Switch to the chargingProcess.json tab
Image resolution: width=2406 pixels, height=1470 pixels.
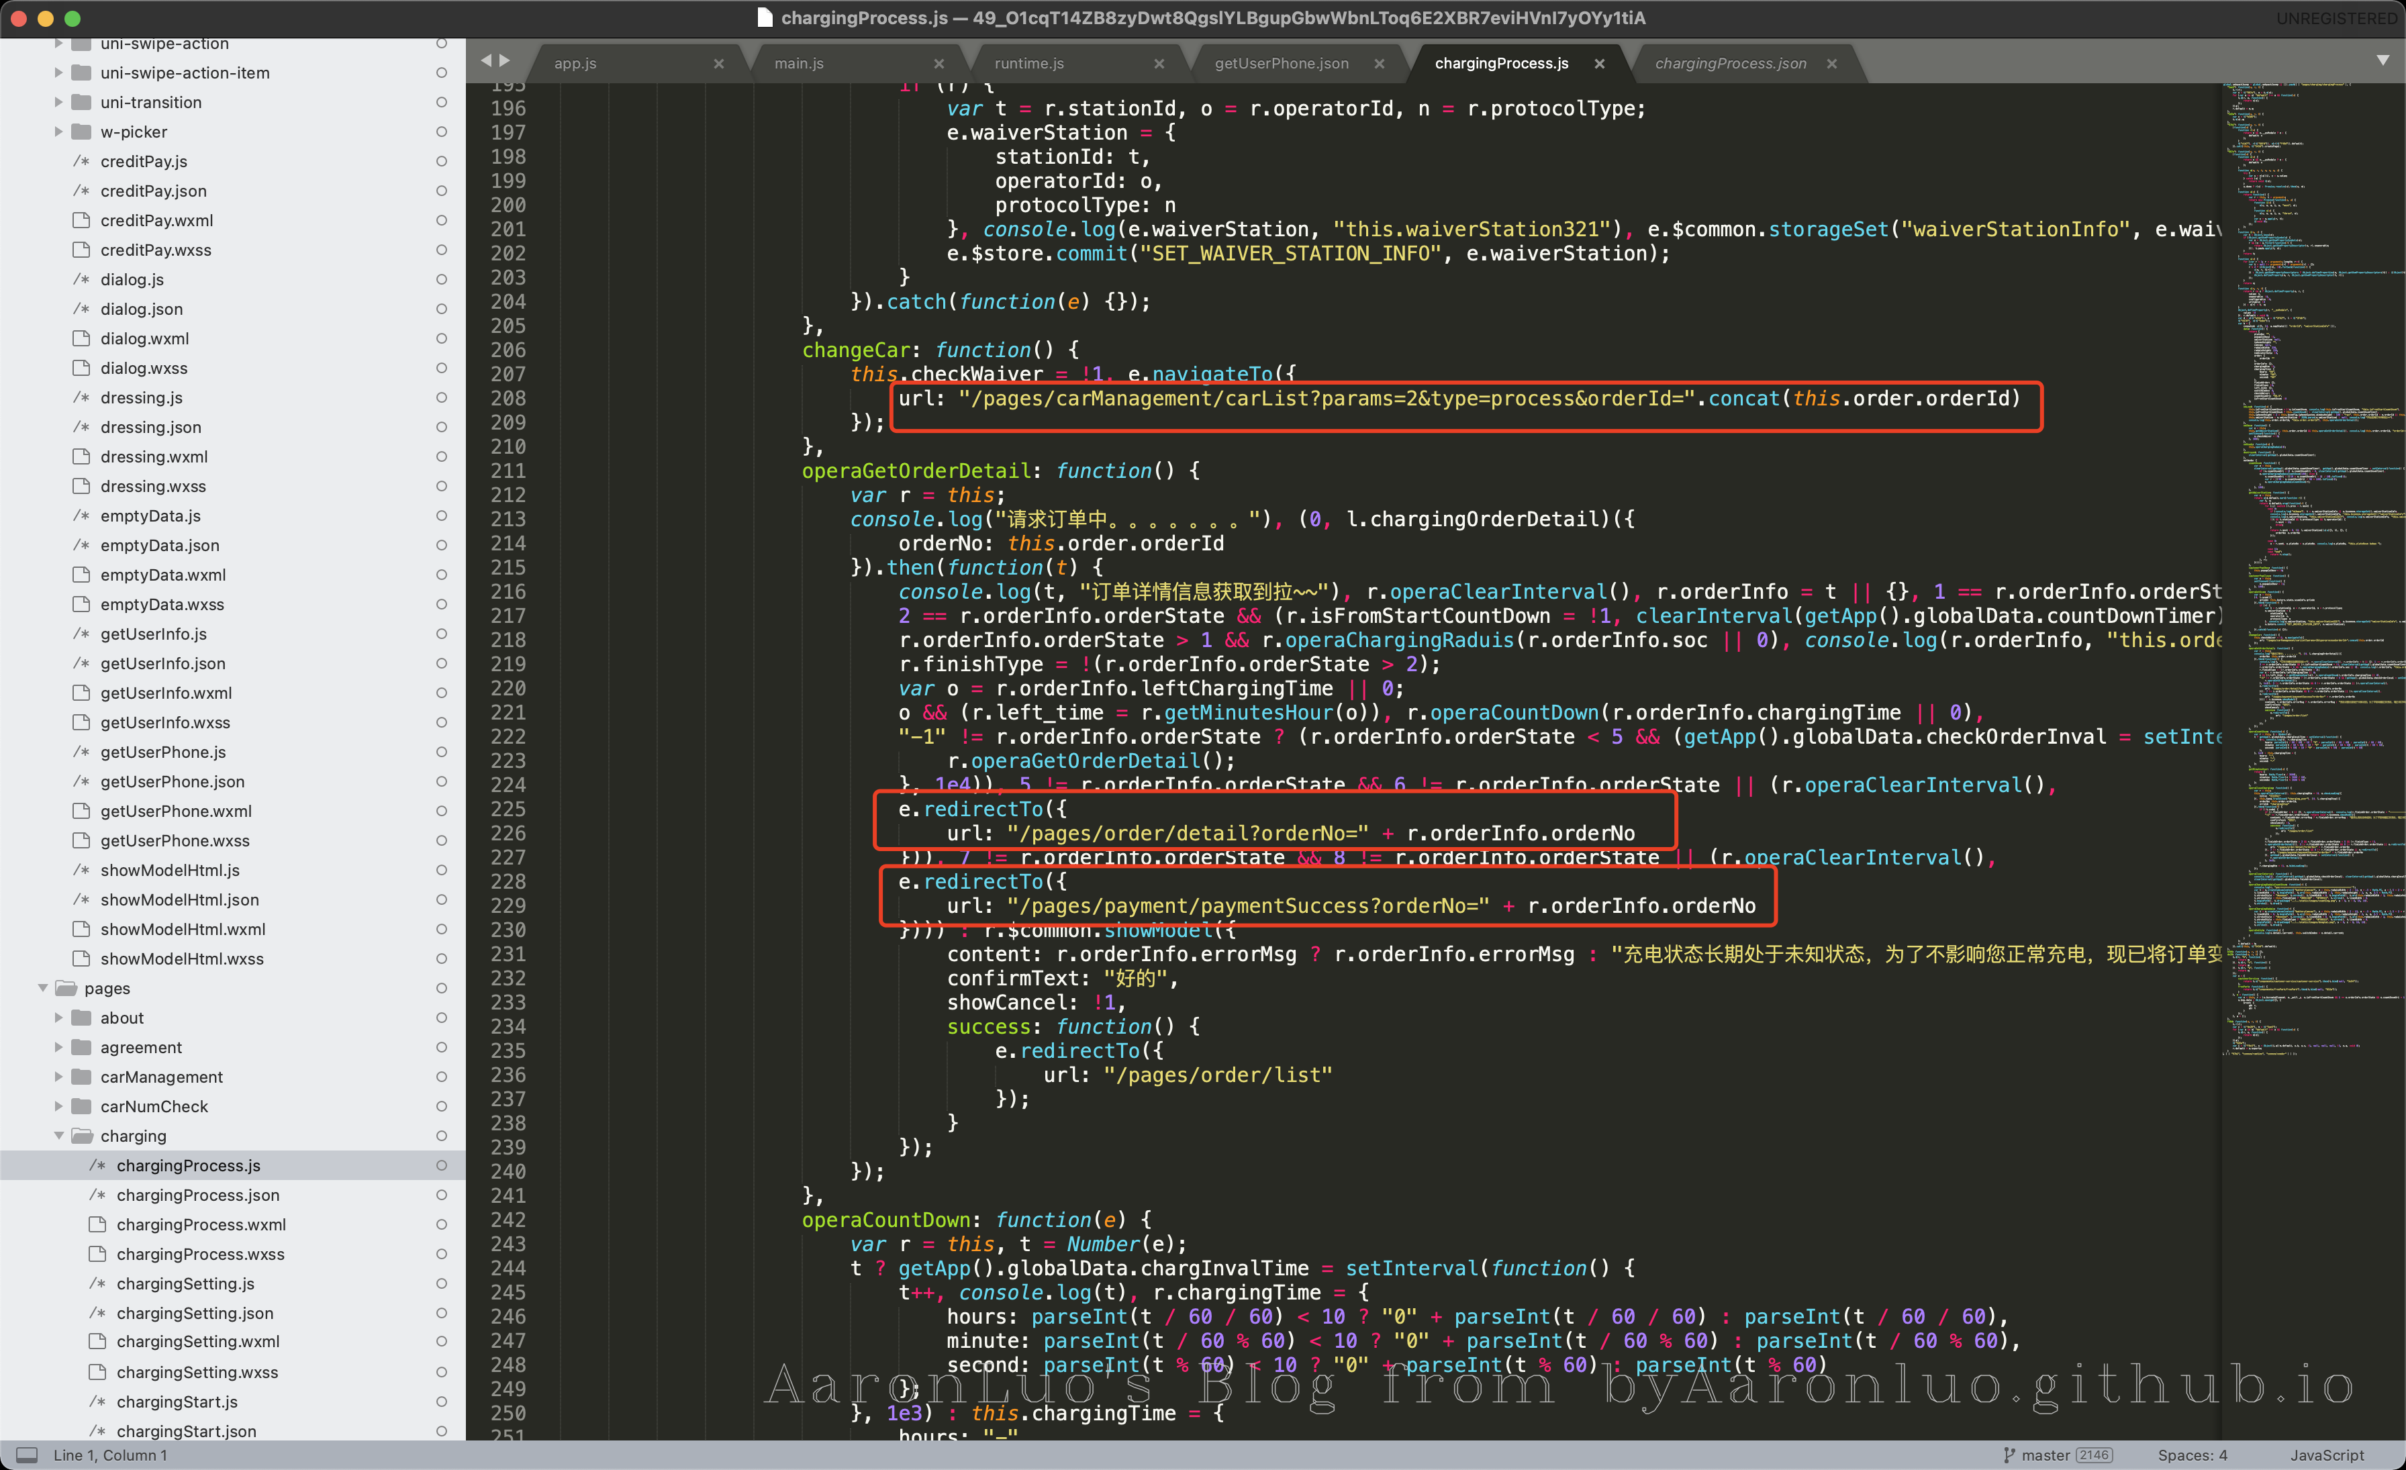tap(1729, 64)
